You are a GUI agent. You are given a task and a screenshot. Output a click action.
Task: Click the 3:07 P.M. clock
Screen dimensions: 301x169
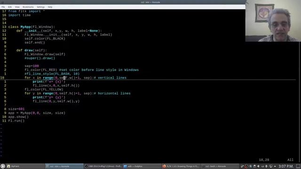coord(286,166)
